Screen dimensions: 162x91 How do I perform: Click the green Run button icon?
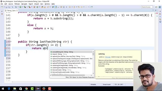click(x=20, y=7)
